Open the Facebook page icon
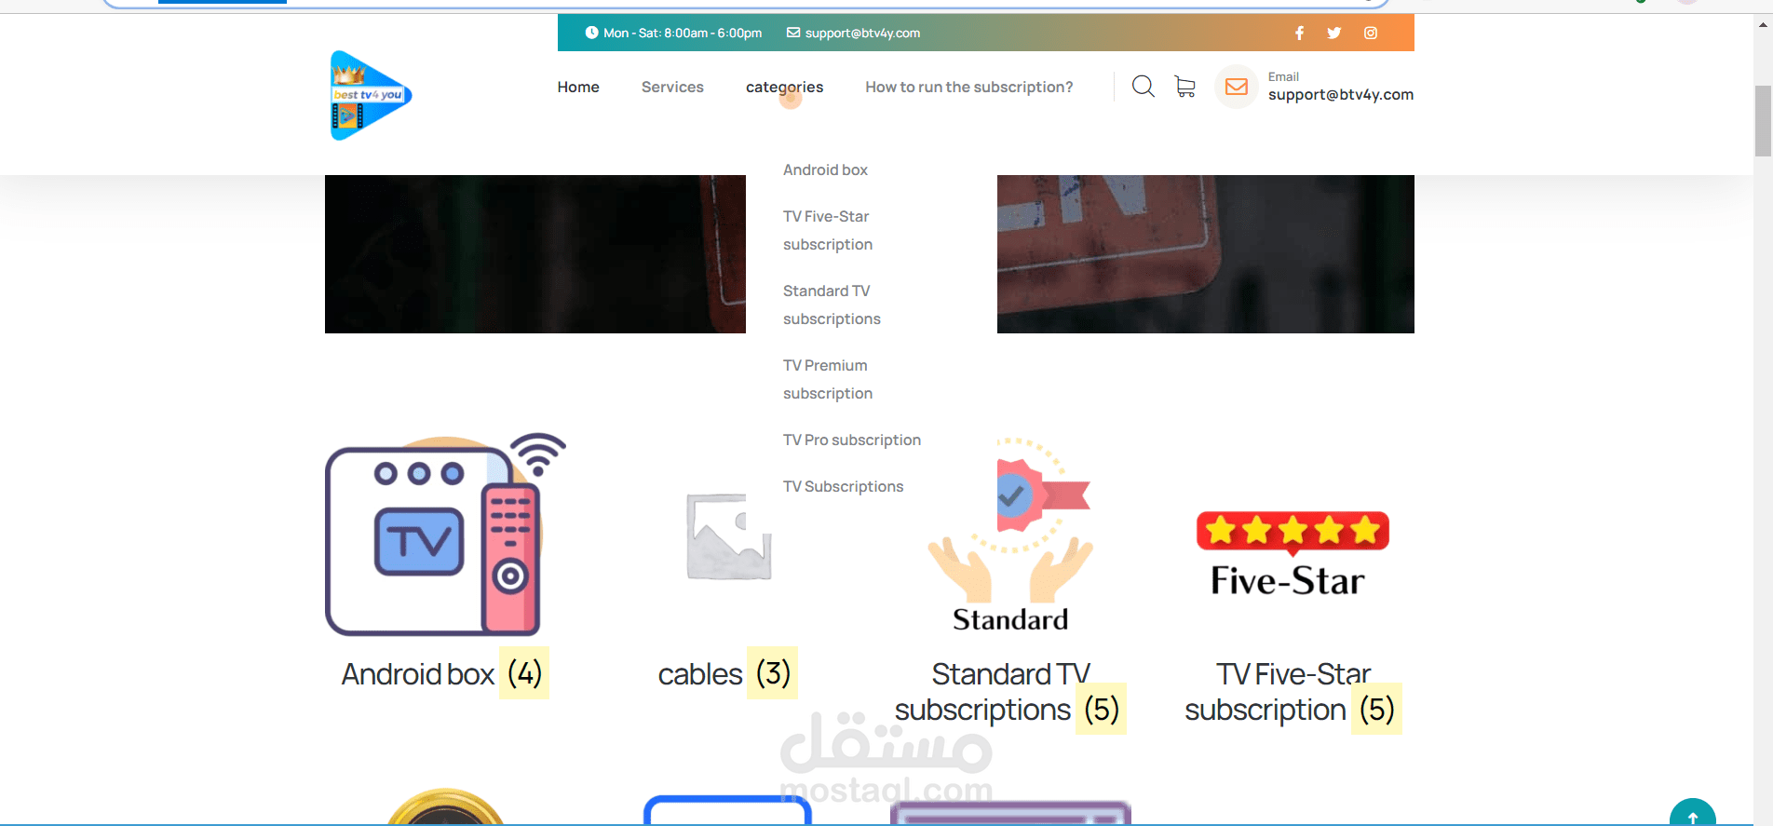 1299,34
